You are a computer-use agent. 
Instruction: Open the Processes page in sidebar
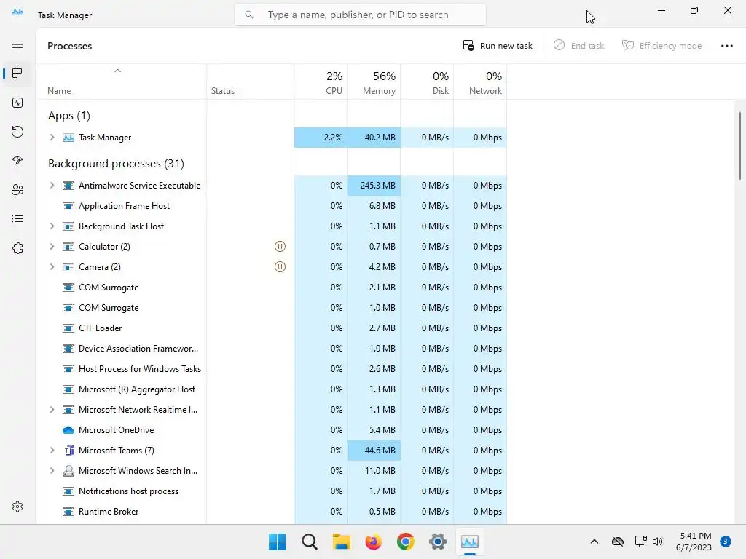coord(17,74)
